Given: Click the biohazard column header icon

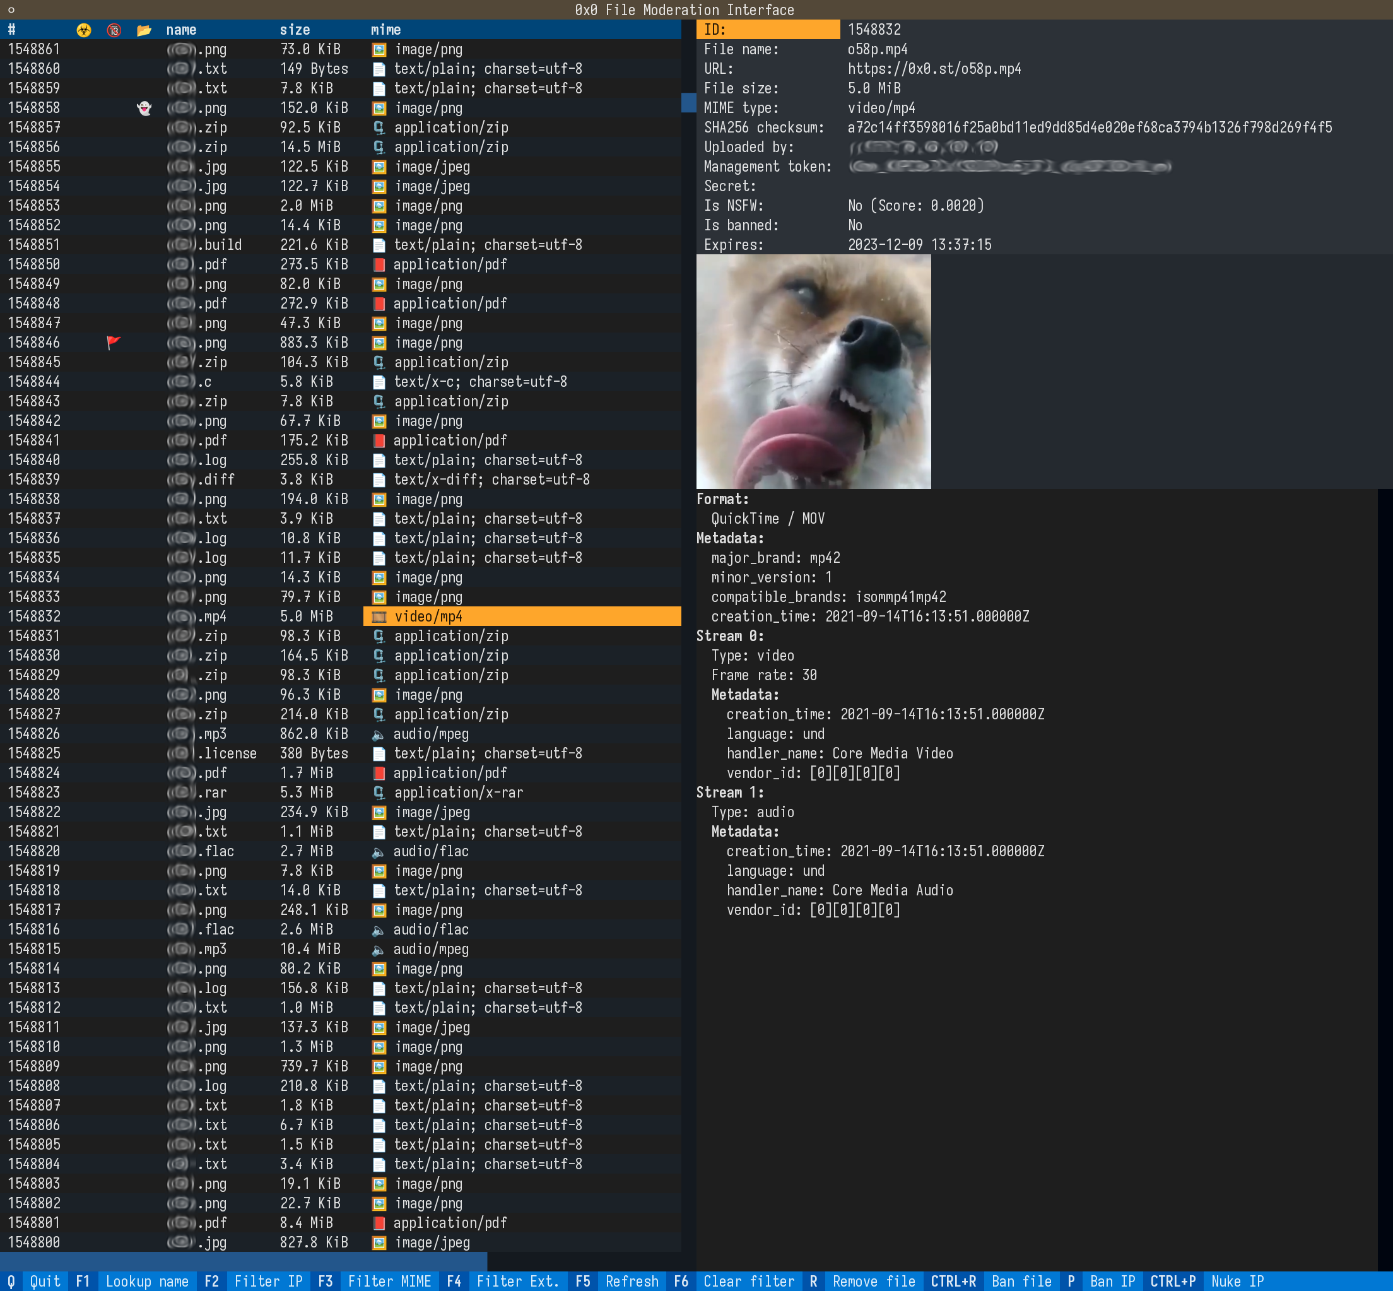Looking at the screenshot, I should [84, 30].
